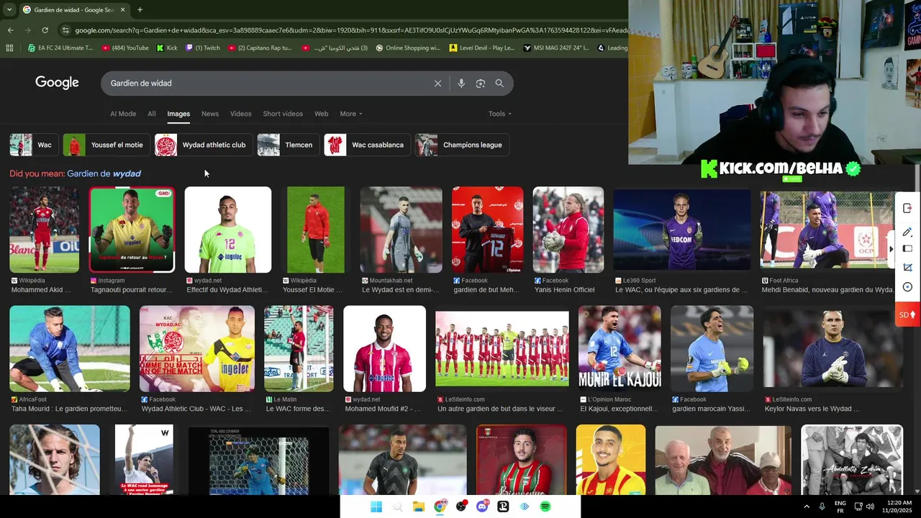Image resolution: width=921 pixels, height=518 pixels.
Task: Click inside the Google search input field
Action: pyautogui.click(x=266, y=83)
